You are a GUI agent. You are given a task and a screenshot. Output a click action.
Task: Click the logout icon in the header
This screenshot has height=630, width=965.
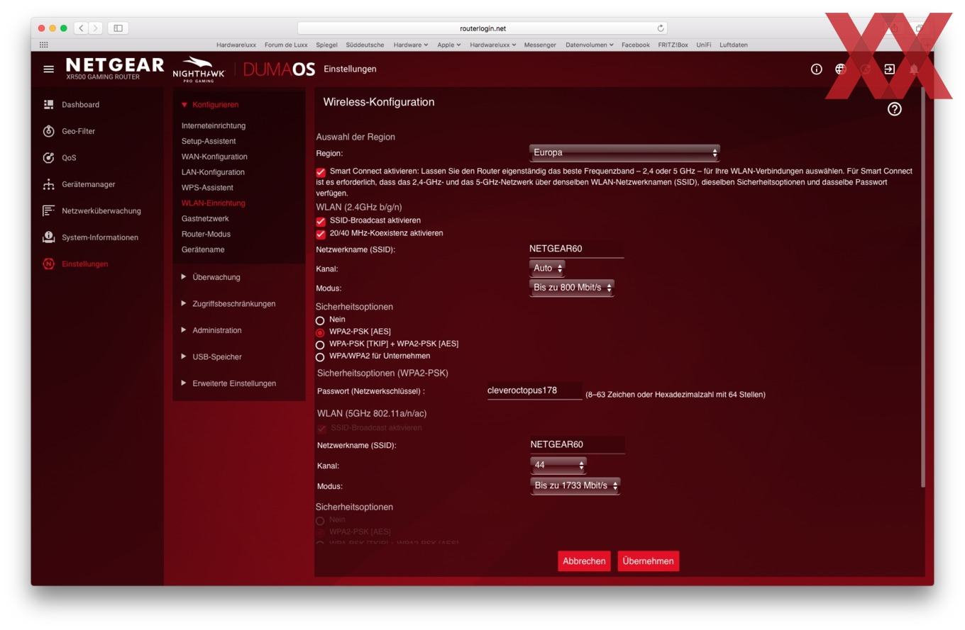point(889,69)
